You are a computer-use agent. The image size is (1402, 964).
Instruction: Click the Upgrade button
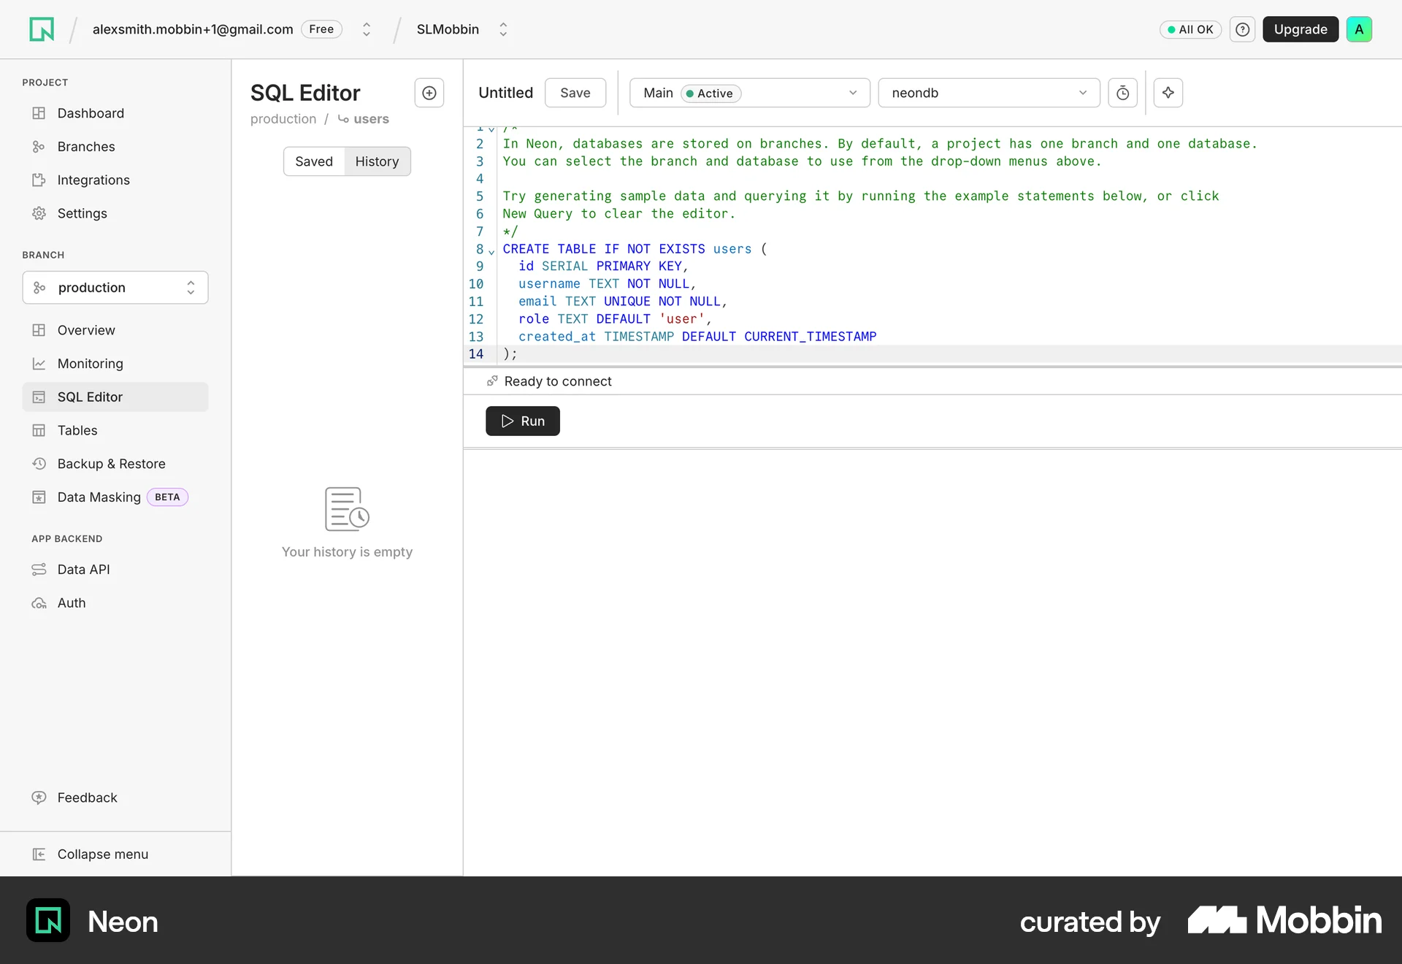coord(1301,29)
